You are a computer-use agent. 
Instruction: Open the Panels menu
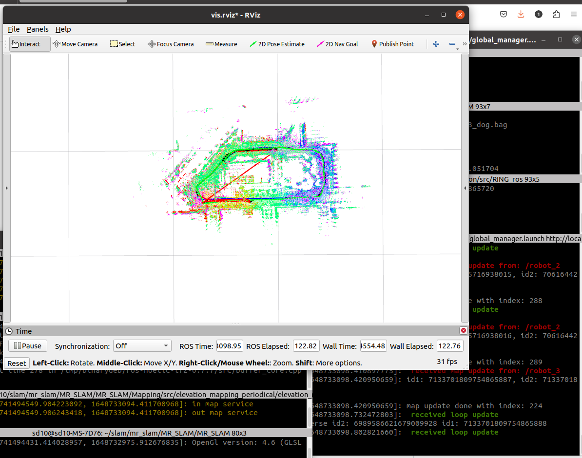click(x=38, y=29)
